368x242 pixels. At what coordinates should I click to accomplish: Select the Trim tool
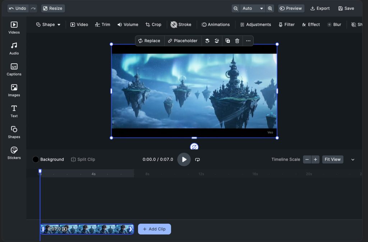[x=102, y=25]
